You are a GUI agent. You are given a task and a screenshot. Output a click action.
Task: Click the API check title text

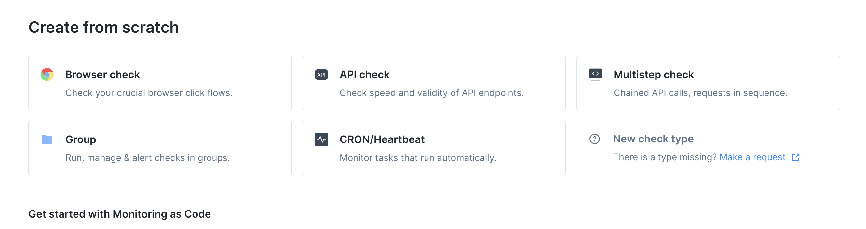pos(364,74)
